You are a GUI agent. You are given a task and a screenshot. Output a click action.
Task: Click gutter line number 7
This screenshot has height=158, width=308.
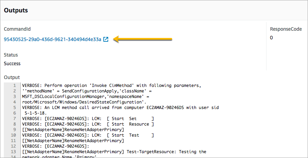coord(14,119)
